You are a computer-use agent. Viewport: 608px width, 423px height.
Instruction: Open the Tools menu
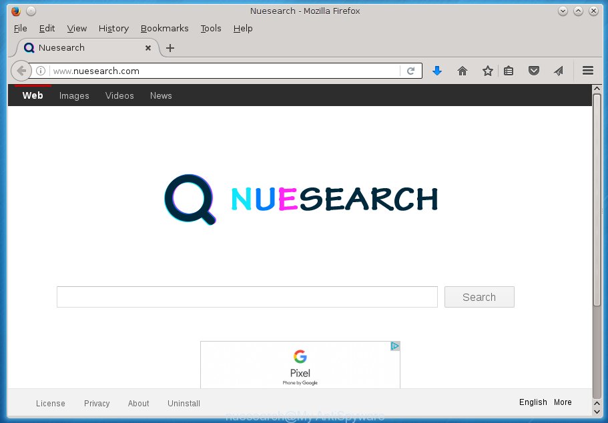[210, 28]
